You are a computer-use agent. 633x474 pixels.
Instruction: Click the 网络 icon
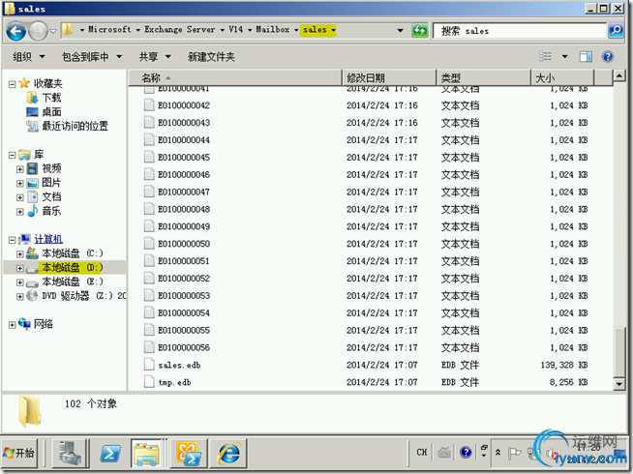(x=24, y=324)
